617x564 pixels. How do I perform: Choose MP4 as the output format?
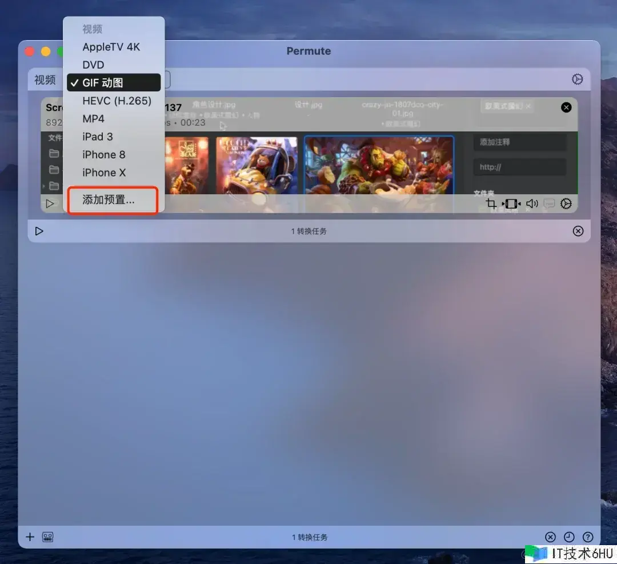pyautogui.click(x=94, y=119)
